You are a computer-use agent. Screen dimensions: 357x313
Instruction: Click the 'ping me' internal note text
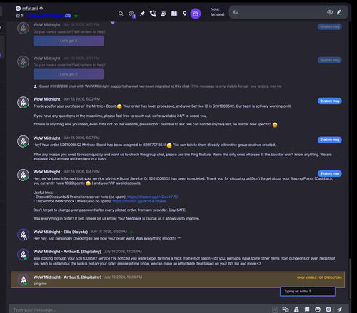pyautogui.click(x=40, y=284)
